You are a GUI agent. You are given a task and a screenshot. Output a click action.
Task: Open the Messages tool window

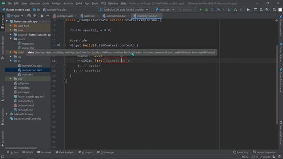[x=106, y=152]
